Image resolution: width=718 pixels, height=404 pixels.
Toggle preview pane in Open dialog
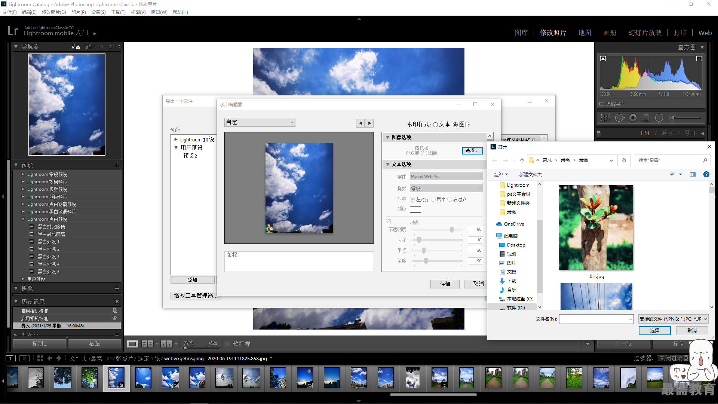[693, 174]
